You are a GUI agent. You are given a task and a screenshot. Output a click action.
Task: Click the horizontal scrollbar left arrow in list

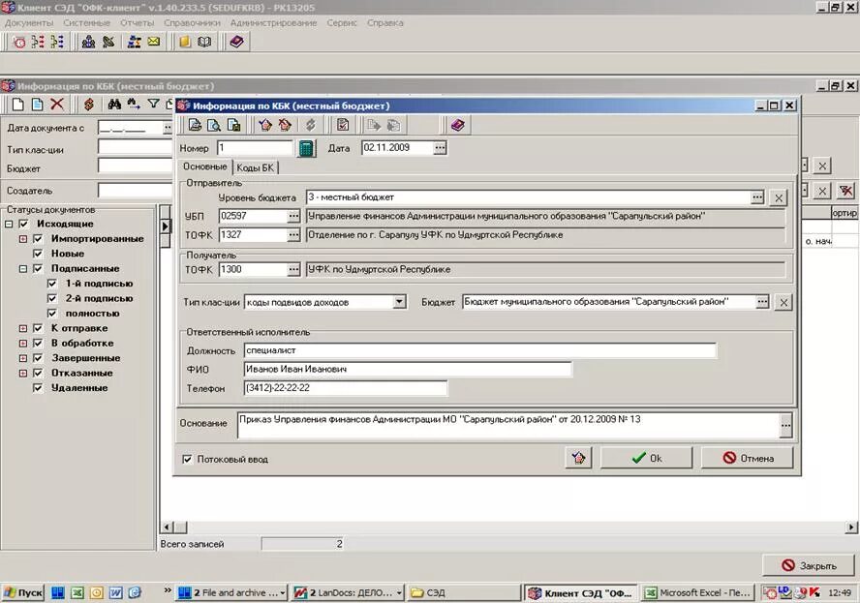[168, 528]
